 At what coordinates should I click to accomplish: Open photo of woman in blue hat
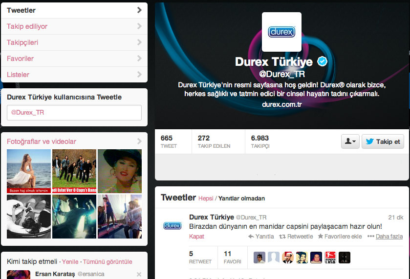120,171
